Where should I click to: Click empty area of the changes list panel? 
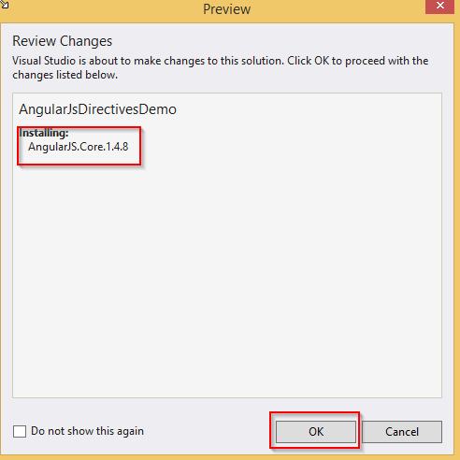(x=227, y=274)
